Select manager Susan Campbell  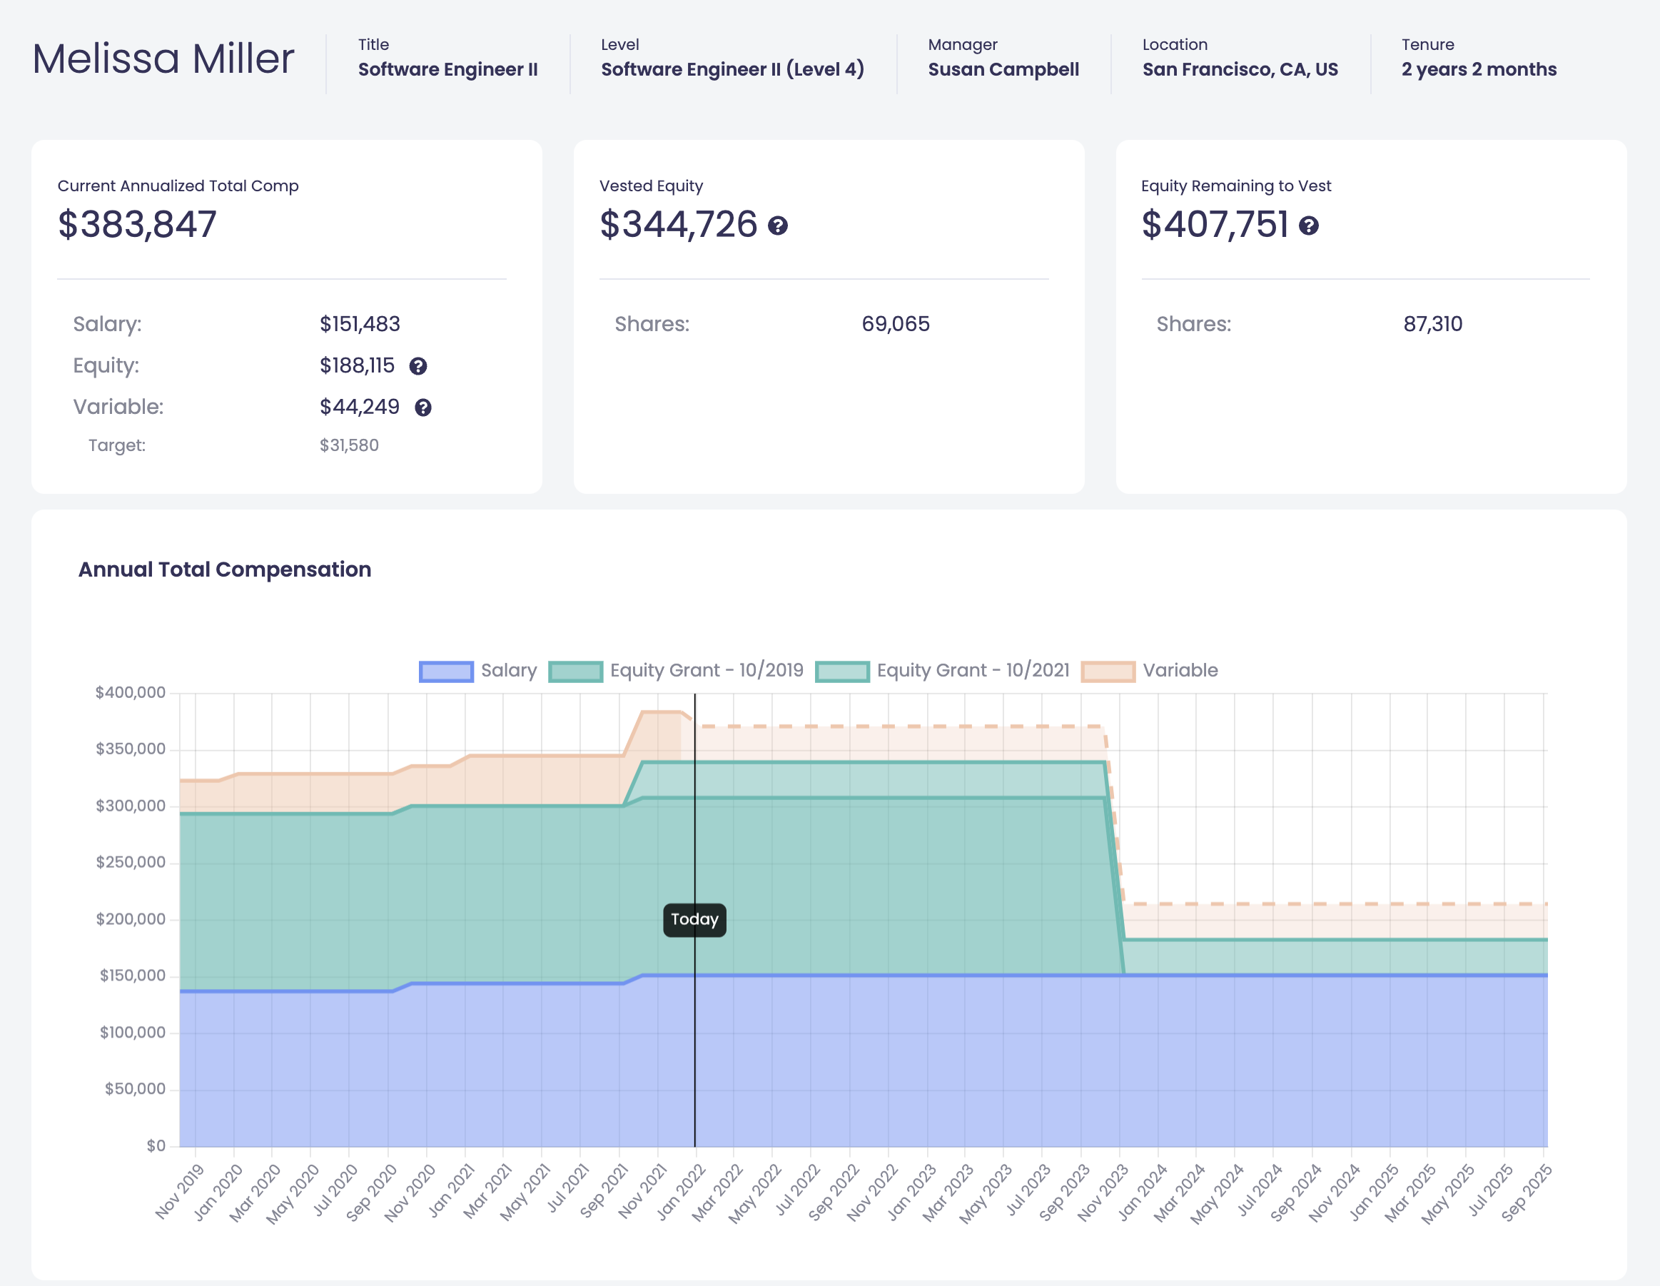1003,69
